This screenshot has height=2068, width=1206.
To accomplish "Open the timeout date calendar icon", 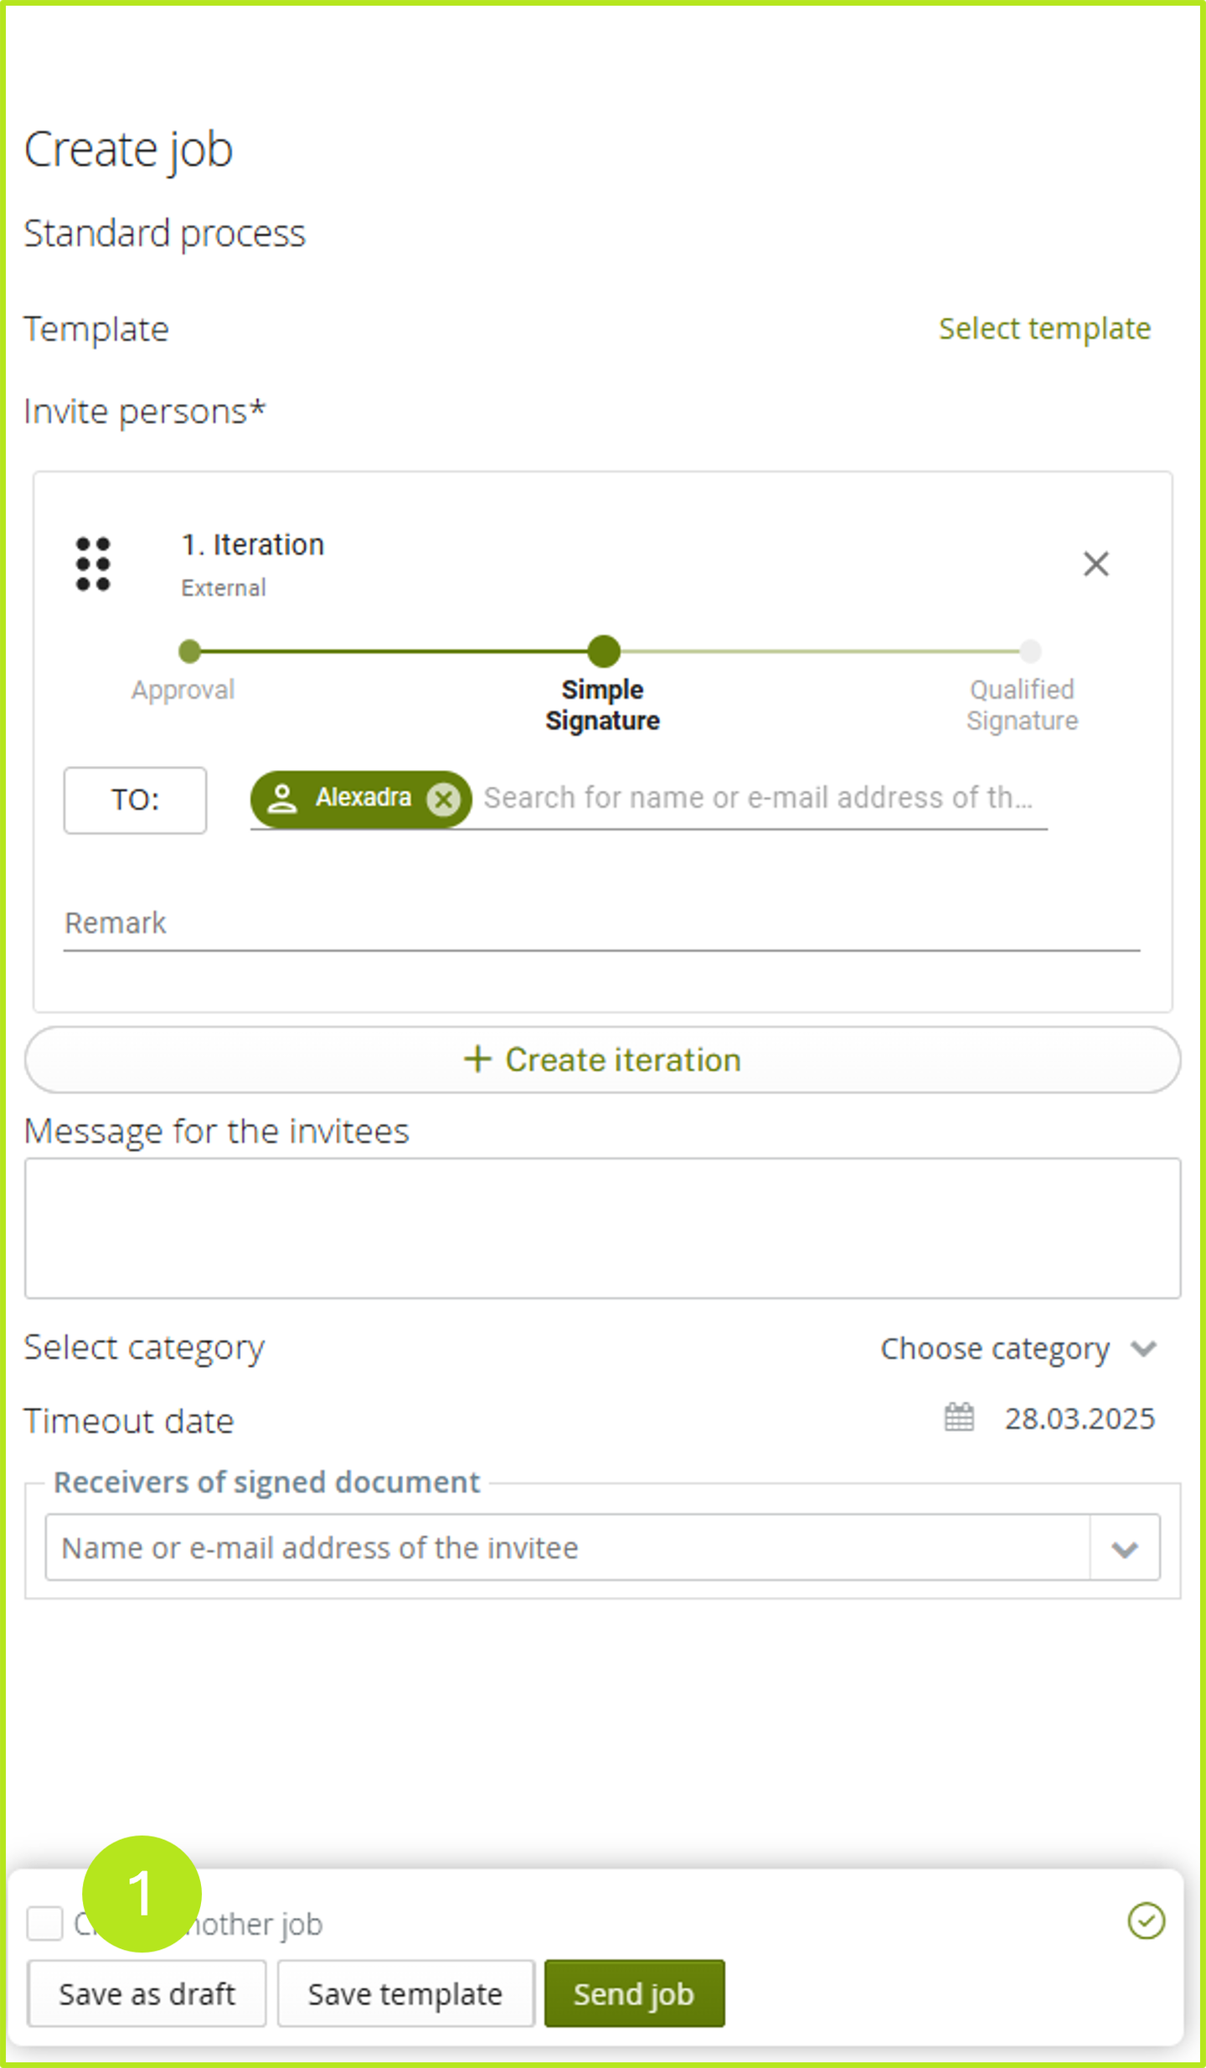I will [x=959, y=1418].
